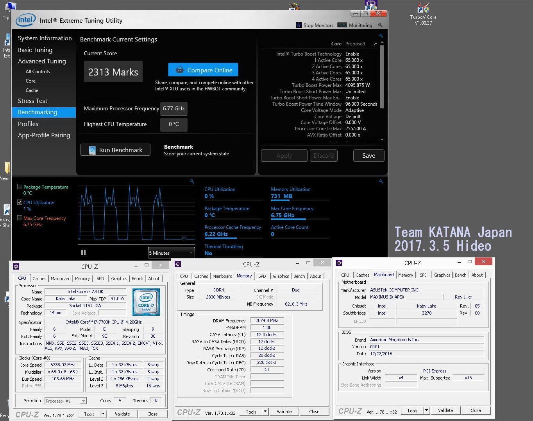
Task: Open TurboV Core desktop shortcut
Action: tap(423, 14)
